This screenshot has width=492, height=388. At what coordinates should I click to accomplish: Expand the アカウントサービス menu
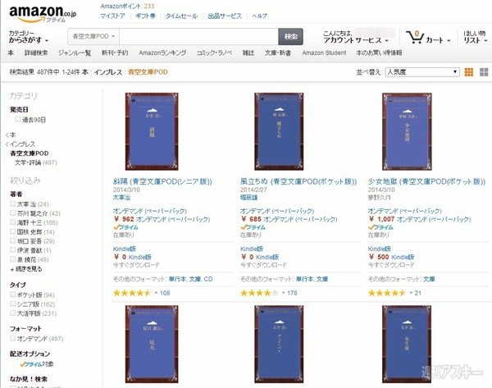pyautogui.click(x=356, y=40)
